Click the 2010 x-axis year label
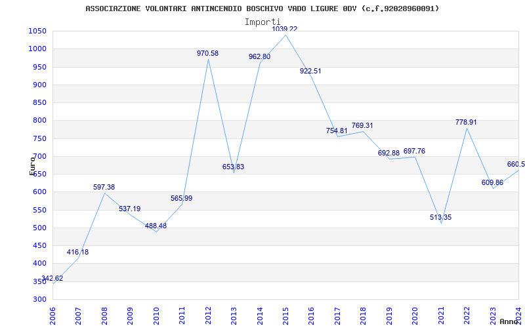This screenshot has height=328, width=525. click(156, 316)
